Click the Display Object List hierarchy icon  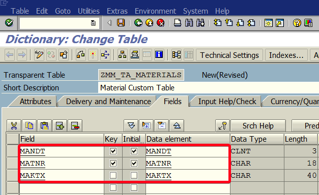pos(122,55)
